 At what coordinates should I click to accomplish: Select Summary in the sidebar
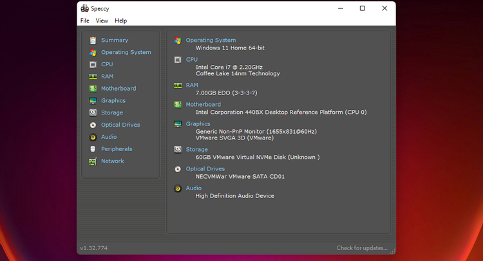point(115,40)
